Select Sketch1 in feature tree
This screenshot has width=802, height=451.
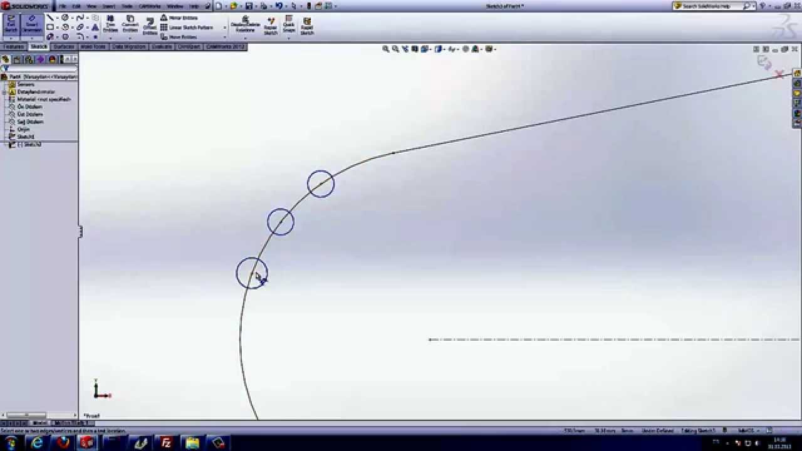(x=26, y=137)
